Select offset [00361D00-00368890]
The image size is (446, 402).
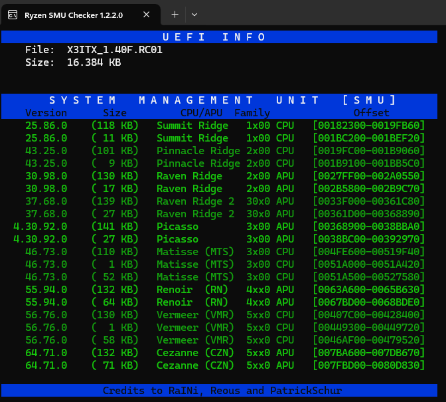coord(368,214)
